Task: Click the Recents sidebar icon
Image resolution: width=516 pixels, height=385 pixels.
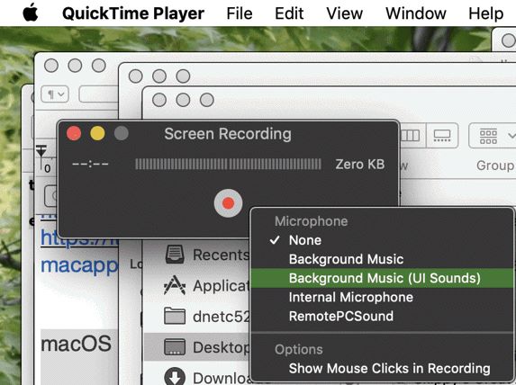Action: pos(175,255)
